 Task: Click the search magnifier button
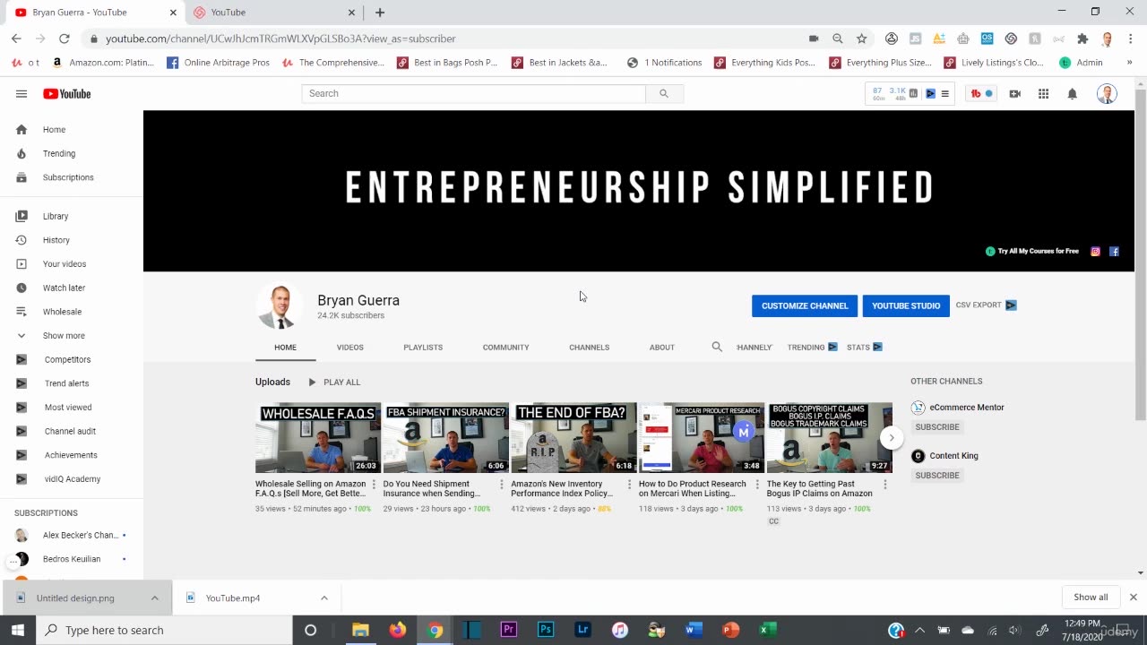tap(664, 93)
